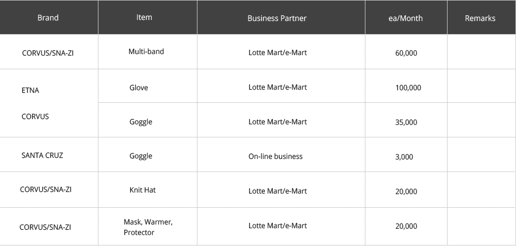This screenshot has height=246, width=516.
Task: Select the SANTA CRUZ brand cell
Action: point(42,156)
